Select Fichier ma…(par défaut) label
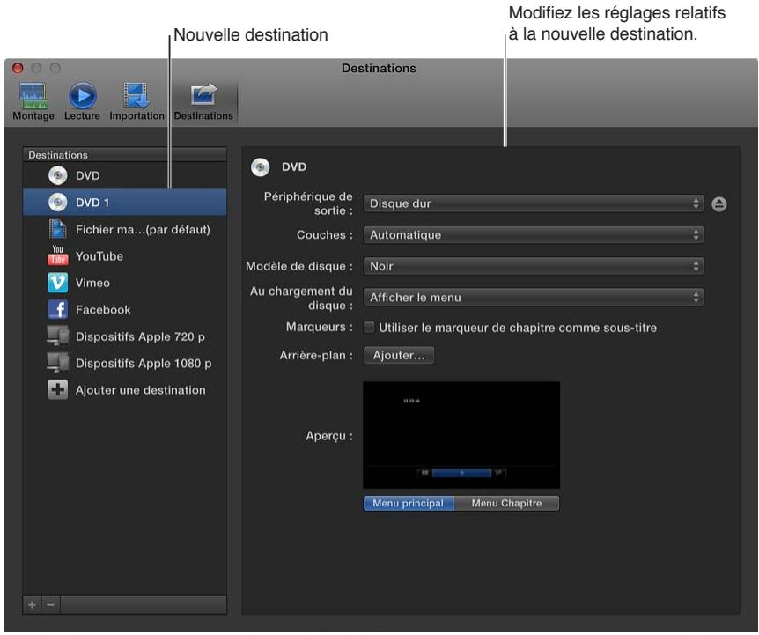The image size is (759, 635). [143, 229]
